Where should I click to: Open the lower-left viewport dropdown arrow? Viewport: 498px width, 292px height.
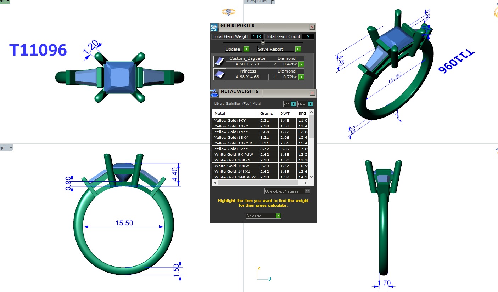[11, 148]
